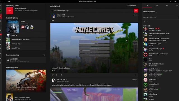Image resolution: width=179 pixels, height=101 pixels.
Task: Open the Activity alerts tab icon
Action: 177,6
